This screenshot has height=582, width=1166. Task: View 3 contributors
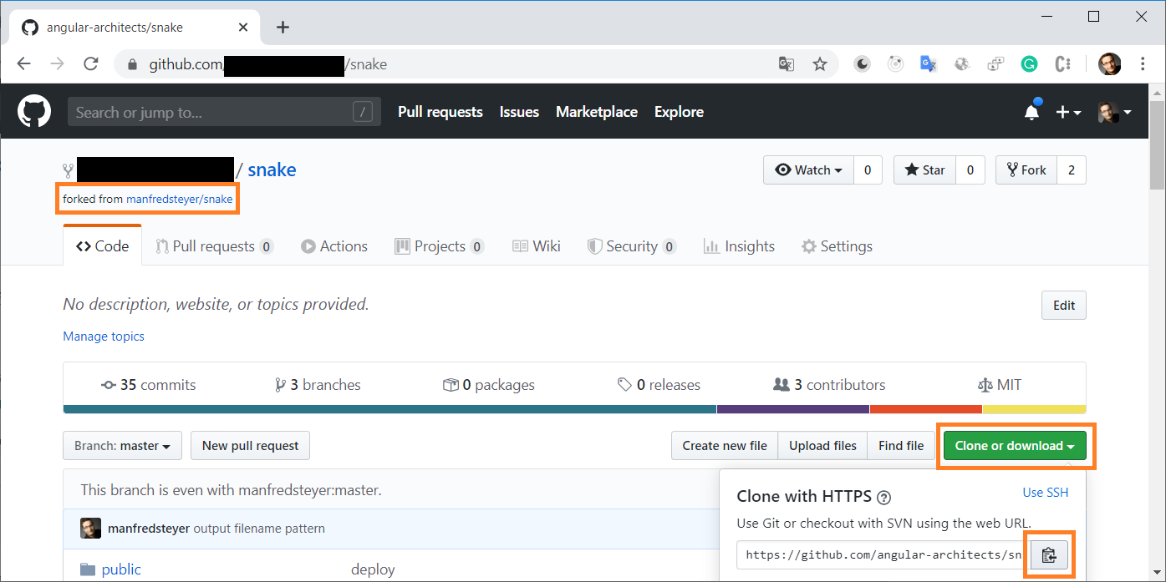coord(829,385)
